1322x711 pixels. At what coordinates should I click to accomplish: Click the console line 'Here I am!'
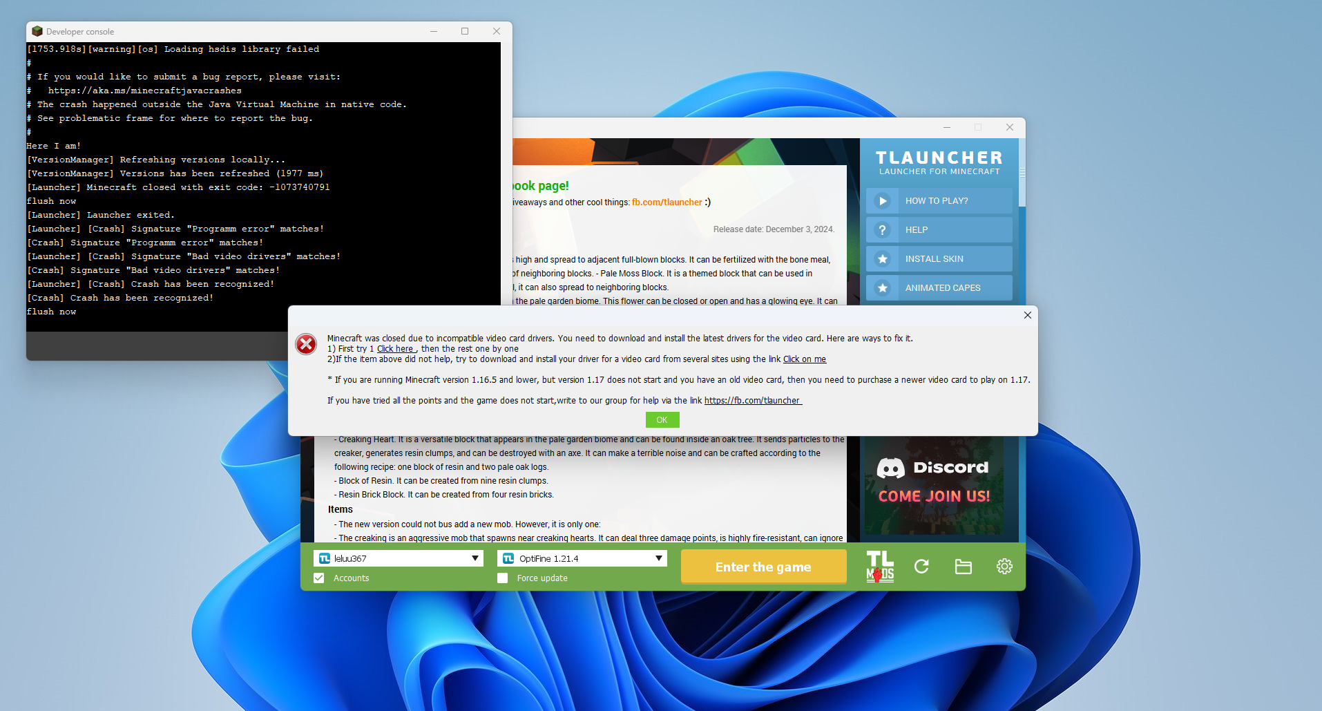pyautogui.click(x=54, y=146)
